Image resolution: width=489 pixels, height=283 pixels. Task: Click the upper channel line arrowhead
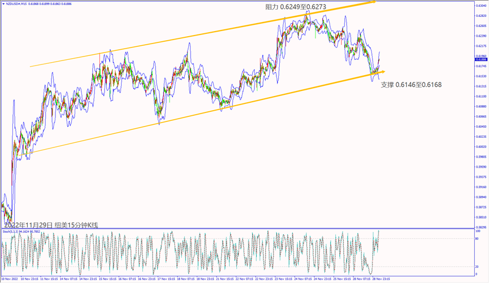pos(373,2)
